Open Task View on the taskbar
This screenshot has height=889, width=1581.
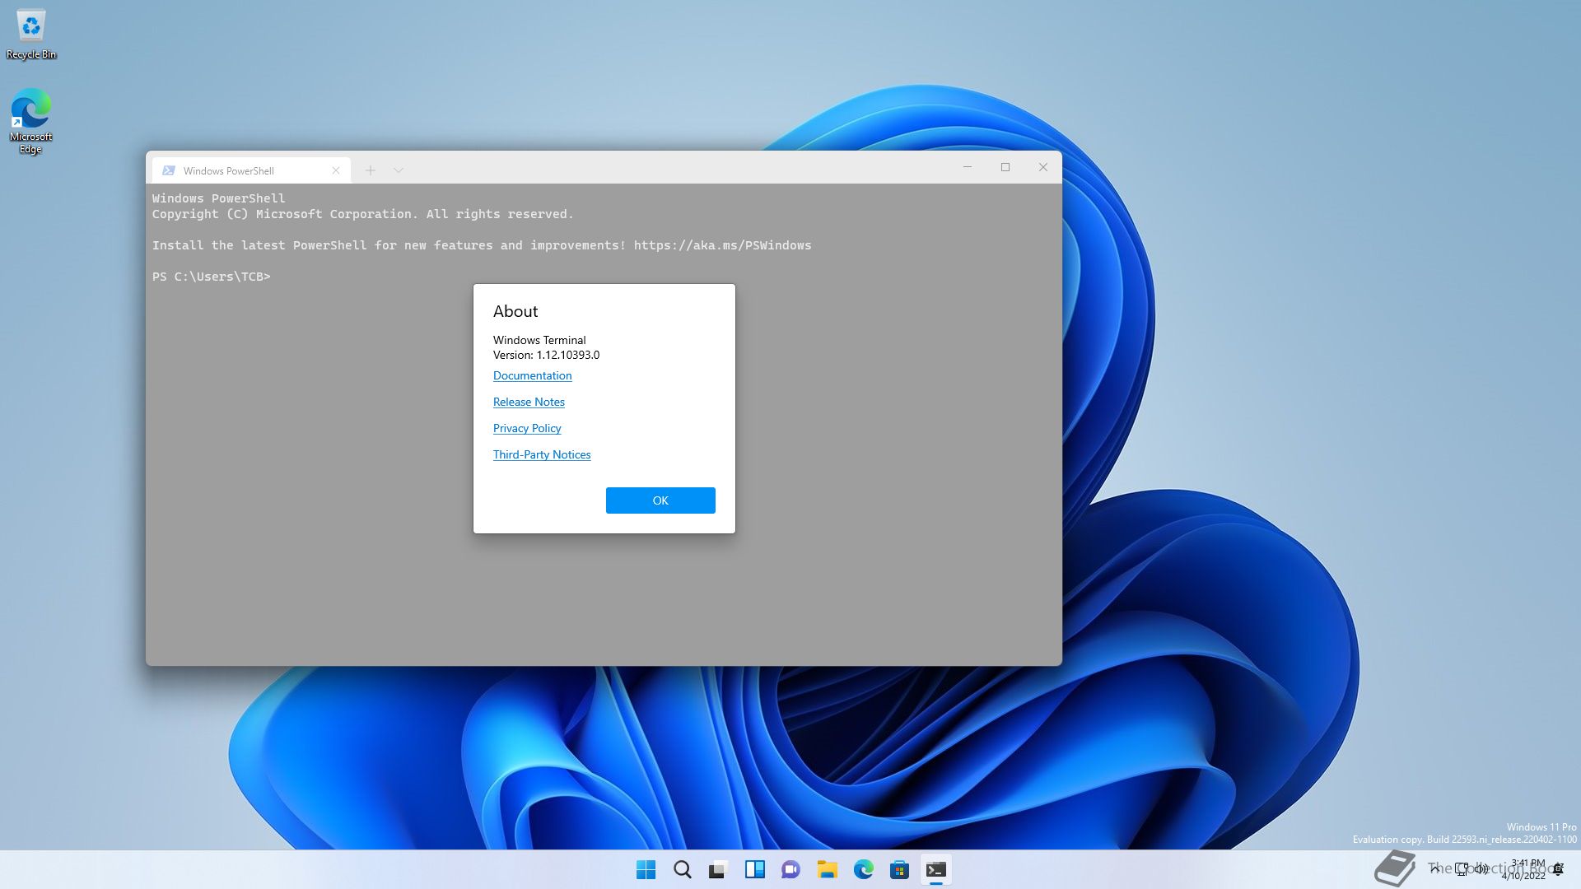719,869
